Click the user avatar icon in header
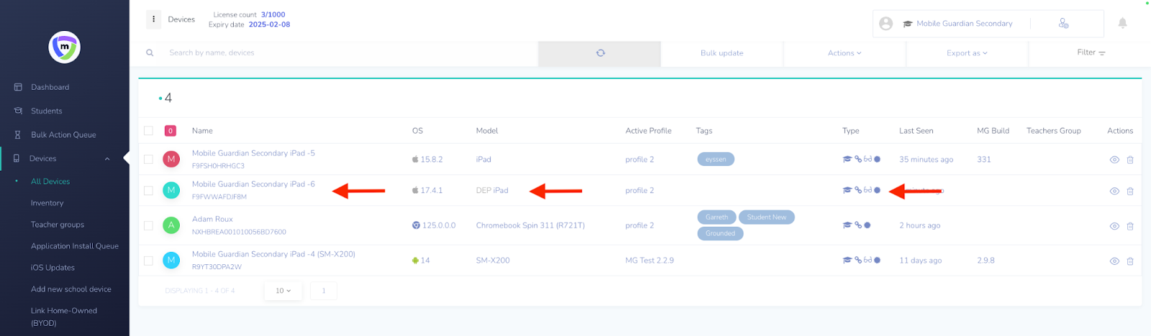This screenshot has width=1151, height=336. (886, 24)
